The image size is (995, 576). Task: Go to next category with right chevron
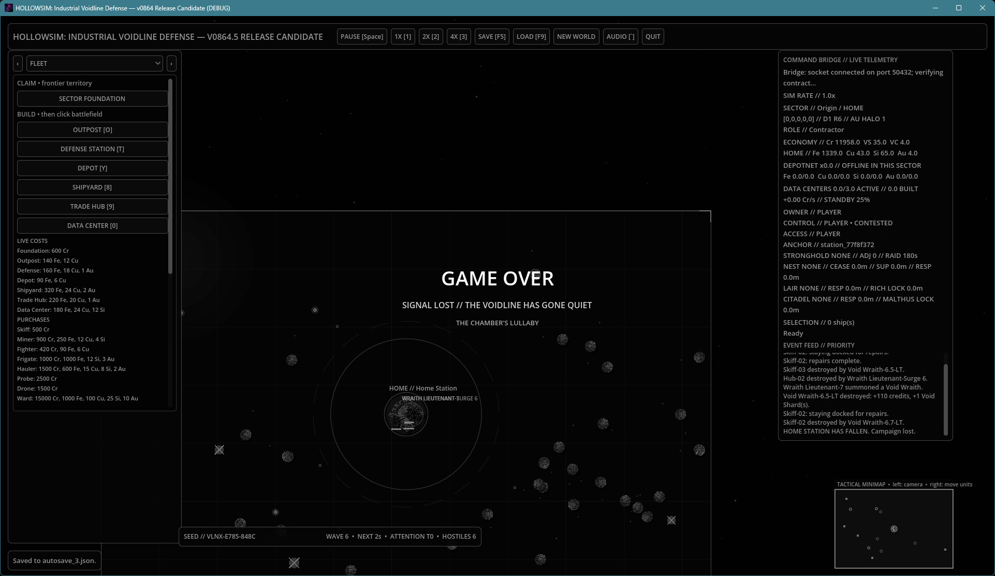171,64
